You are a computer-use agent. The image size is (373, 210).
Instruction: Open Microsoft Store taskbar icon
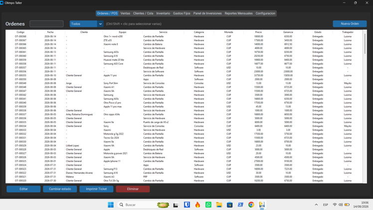coord(229,205)
